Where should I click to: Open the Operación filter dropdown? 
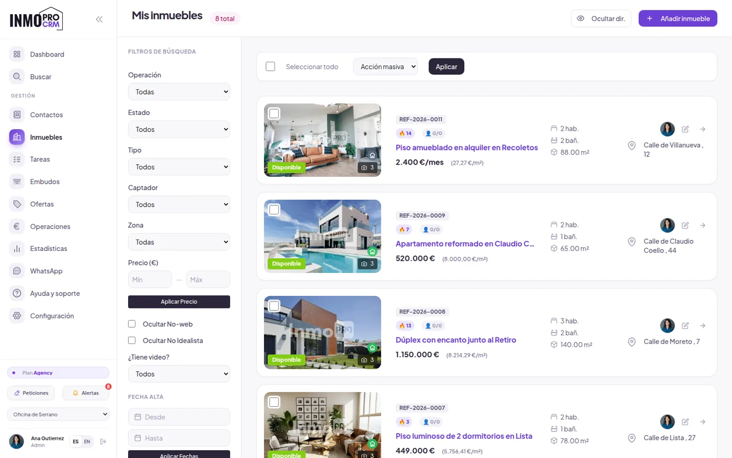tap(179, 92)
